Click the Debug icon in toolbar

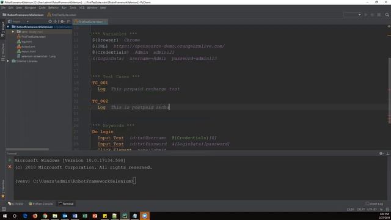click(x=372, y=15)
